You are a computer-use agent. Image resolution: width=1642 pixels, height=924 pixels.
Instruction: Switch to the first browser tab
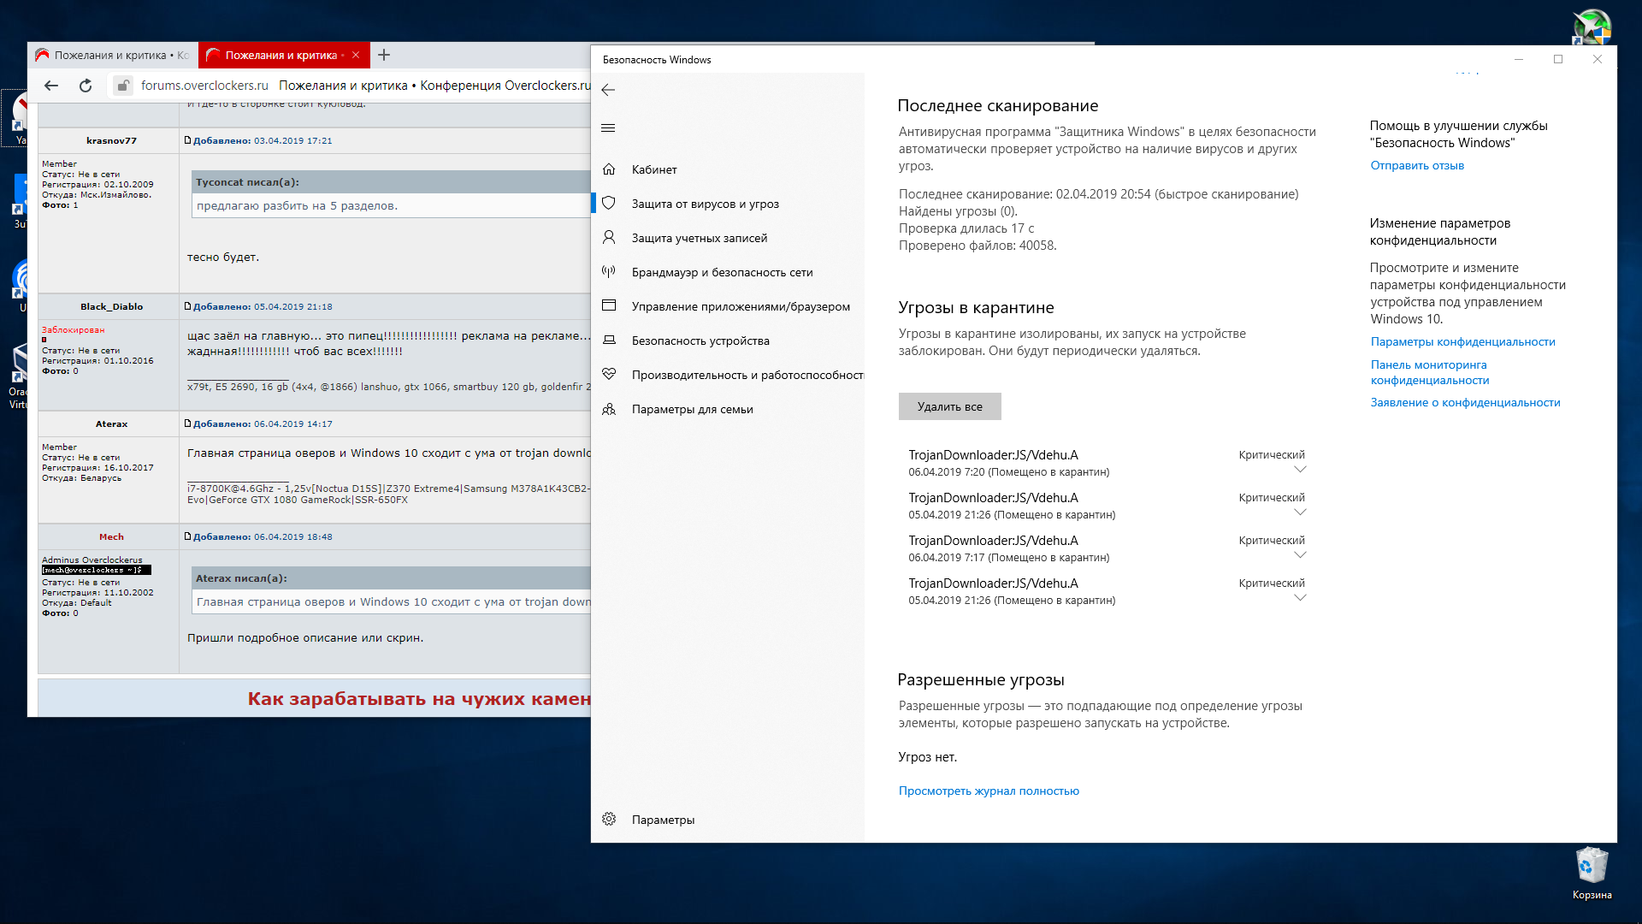pyautogui.click(x=113, y=56)
